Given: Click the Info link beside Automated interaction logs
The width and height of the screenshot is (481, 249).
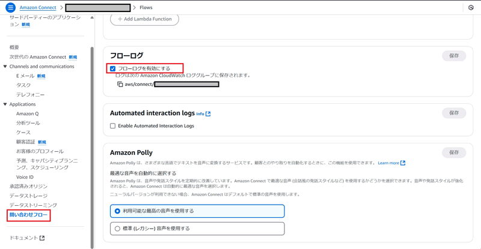Looking at the screenshot, I should pos(200,114).
